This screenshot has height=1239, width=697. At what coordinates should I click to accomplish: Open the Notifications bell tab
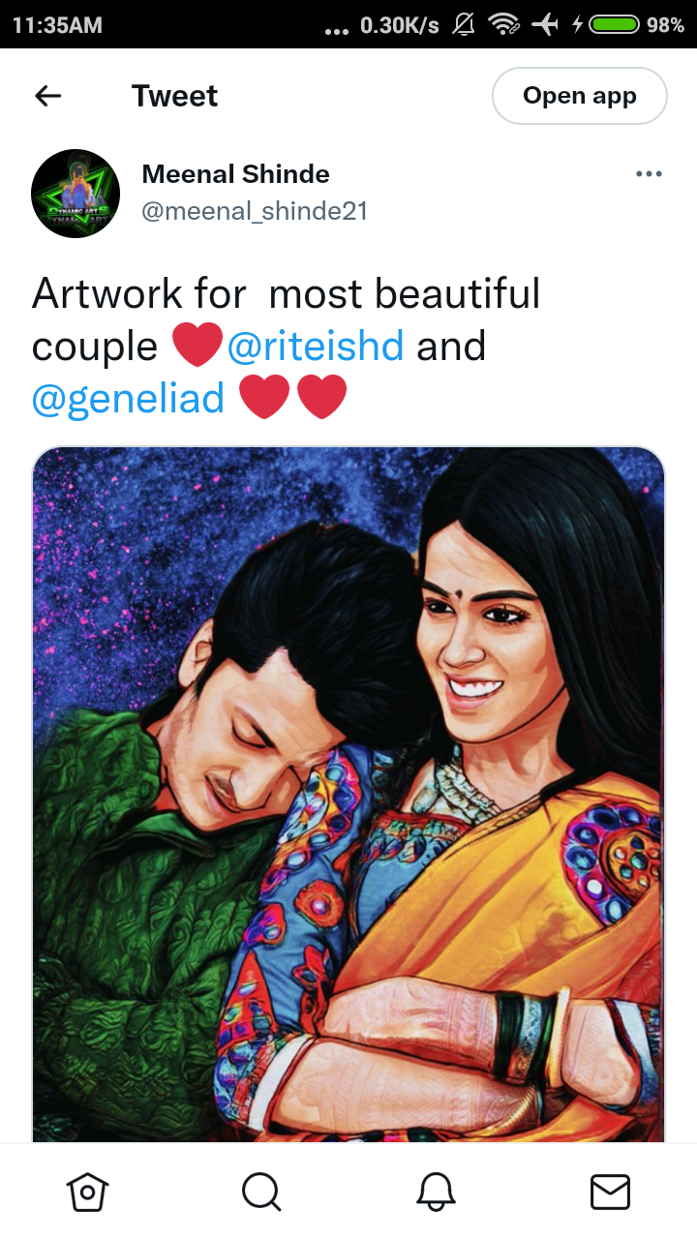point(436,1192)
